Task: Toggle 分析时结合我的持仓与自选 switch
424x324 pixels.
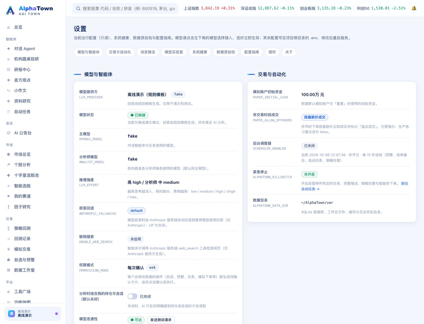Action: [x=132, y=296]
